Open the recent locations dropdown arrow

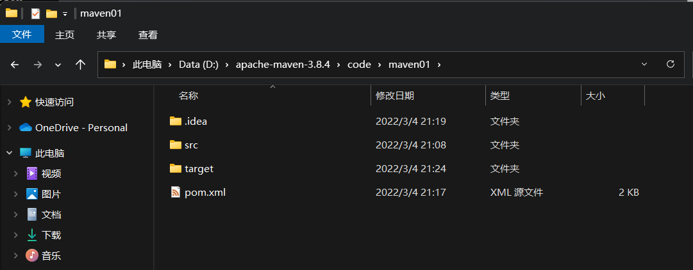click(x=58, y=65)
